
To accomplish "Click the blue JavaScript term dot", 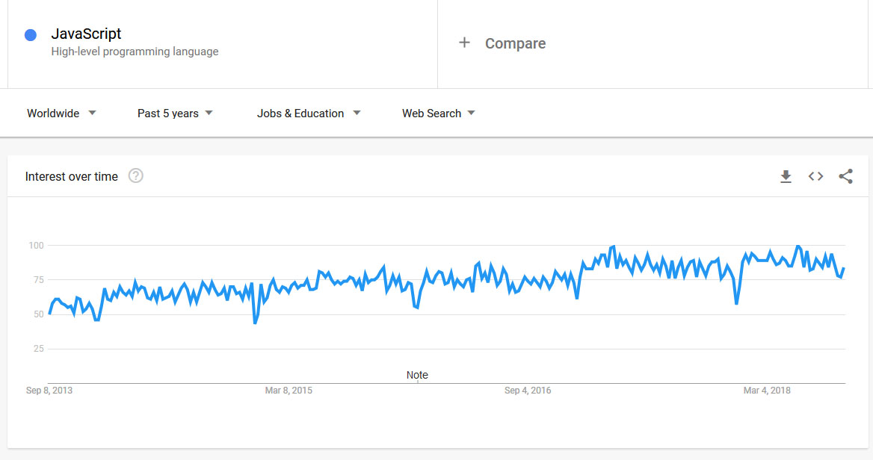I will click(x=31, y=35).
